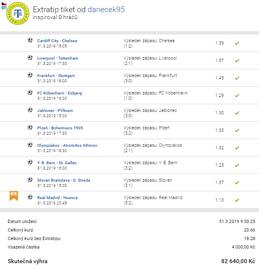Open the Slovan Bratislava - D. Streda match link

coord(64,180)
